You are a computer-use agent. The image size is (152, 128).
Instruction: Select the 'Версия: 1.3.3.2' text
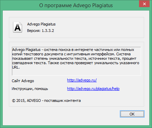40,31
